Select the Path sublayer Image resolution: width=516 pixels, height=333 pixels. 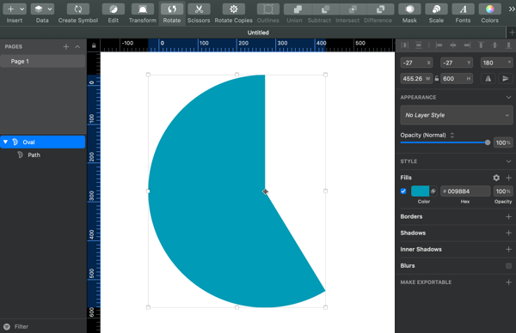pos(43,154)
